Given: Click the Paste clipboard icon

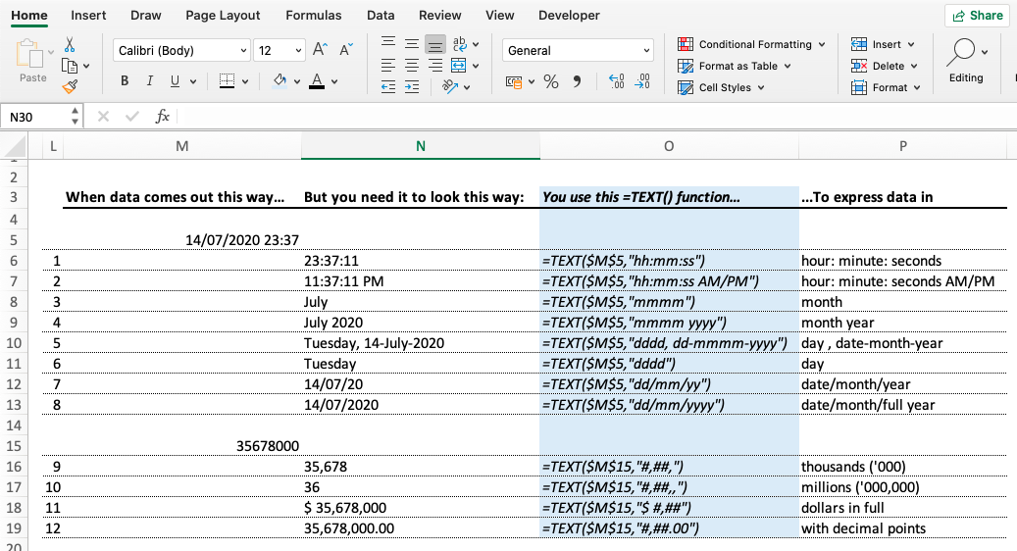Looking at the screenshot, I should (x=29, y=54).
